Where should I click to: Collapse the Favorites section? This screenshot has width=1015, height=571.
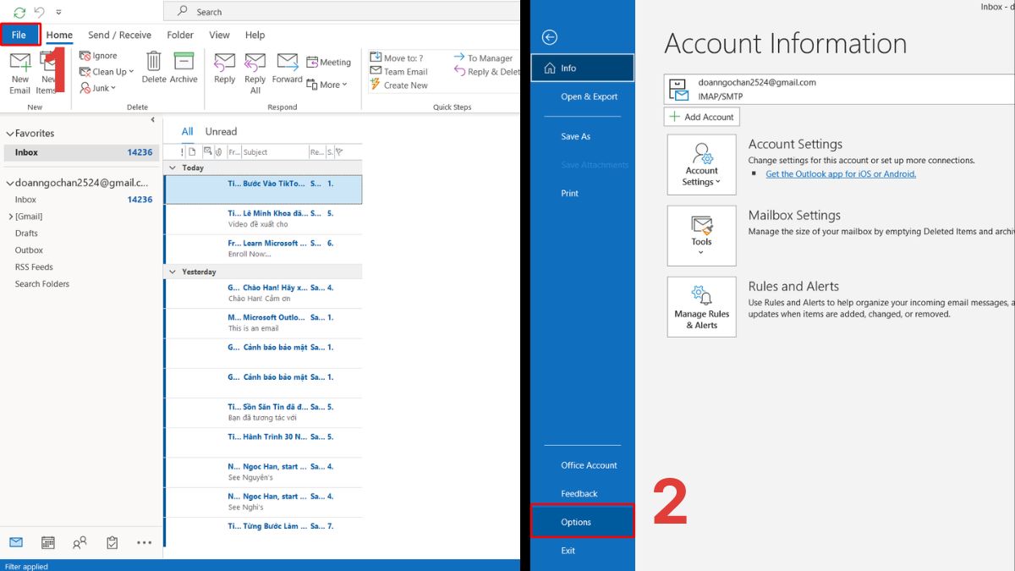point(10,134)
